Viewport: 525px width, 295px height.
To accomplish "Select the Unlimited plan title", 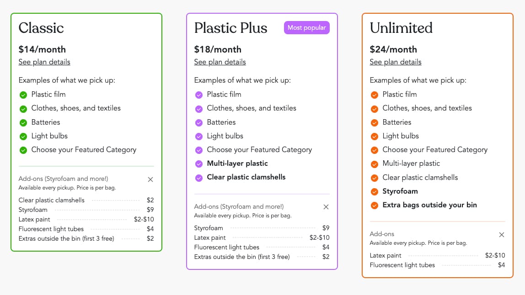I will [401, 28].
